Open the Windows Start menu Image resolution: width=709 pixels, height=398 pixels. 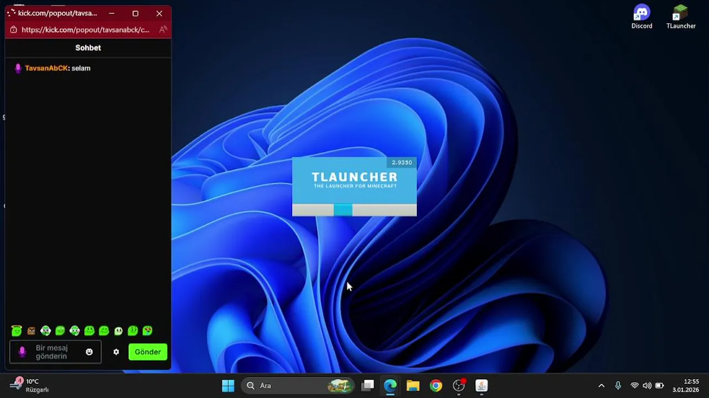(228, 386)
